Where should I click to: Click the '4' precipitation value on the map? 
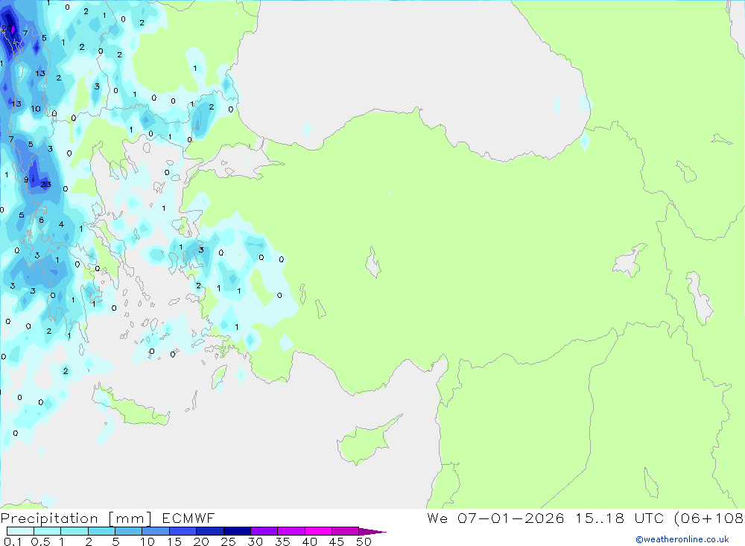point(61,224)
